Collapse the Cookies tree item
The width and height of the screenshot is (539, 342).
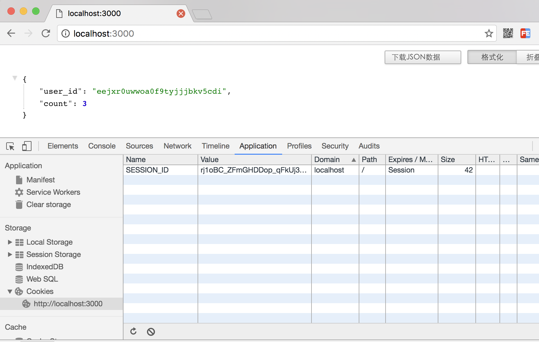(10, 291)
